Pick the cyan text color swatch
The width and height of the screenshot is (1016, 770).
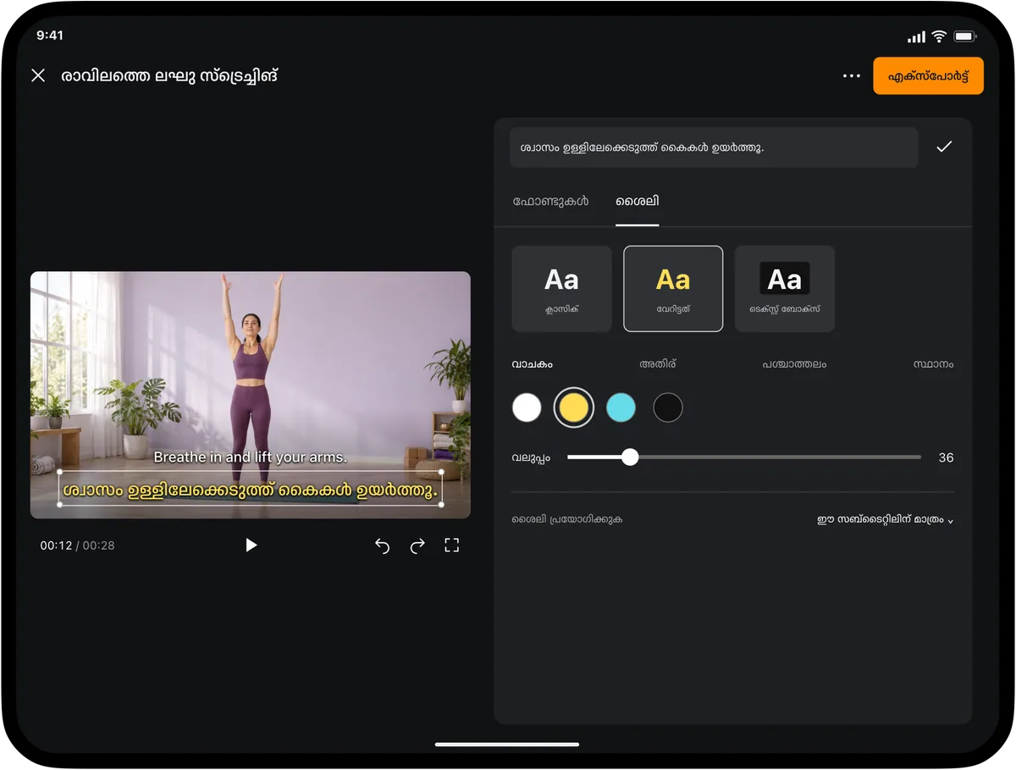[621, 407]
